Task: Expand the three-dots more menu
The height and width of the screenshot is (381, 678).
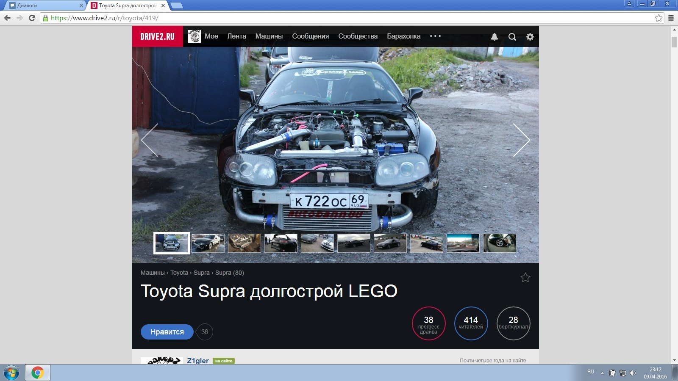Action: click(435, 36)
